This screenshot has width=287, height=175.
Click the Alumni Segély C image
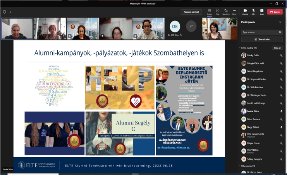coord(120,133)
